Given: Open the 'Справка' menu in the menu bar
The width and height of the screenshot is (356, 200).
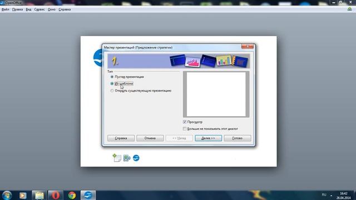Looking at the screenshot, I should (x=65, y=9).
